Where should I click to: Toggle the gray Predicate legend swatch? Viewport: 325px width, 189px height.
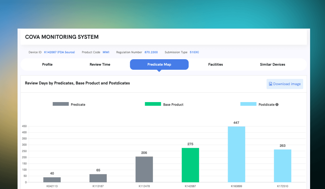coord(61,104)
